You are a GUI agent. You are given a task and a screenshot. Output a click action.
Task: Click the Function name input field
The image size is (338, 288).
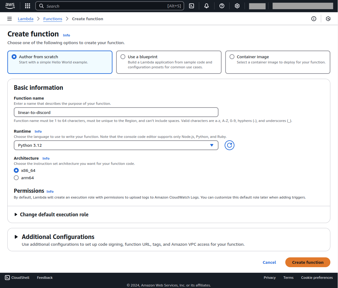(x=116, y=112)
